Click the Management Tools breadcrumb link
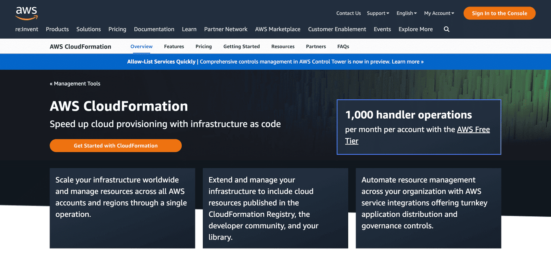Viewport: 551px width, 261px height. point(75,83)
